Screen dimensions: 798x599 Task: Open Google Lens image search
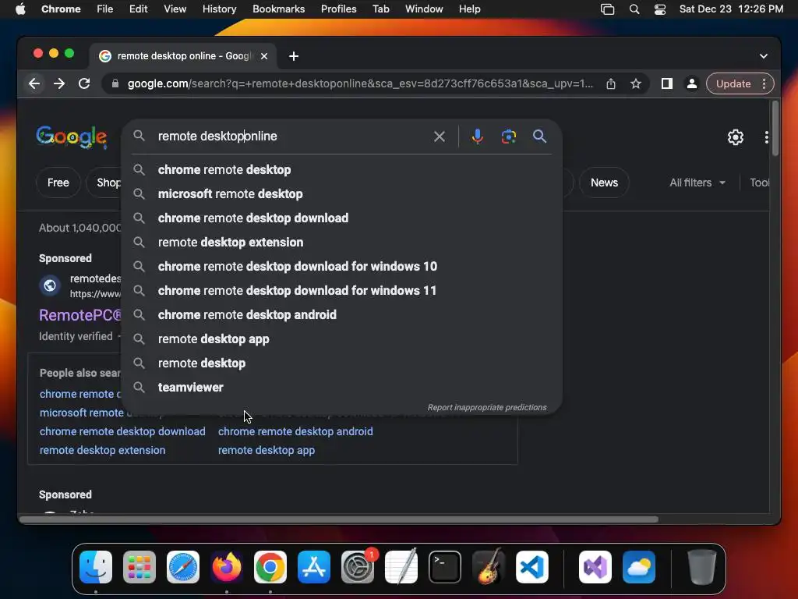[508, 136]
